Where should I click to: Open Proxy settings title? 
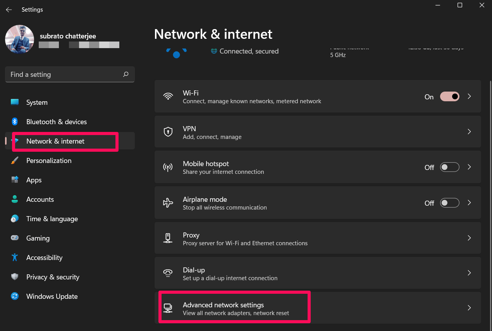[x=191, y=235]
